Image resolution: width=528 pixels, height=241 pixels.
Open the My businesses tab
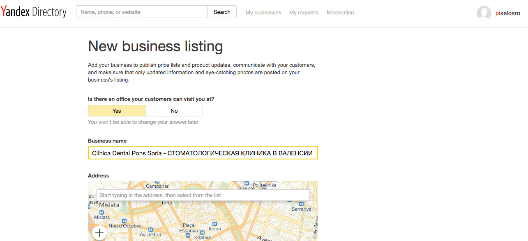tap(263, 13)
